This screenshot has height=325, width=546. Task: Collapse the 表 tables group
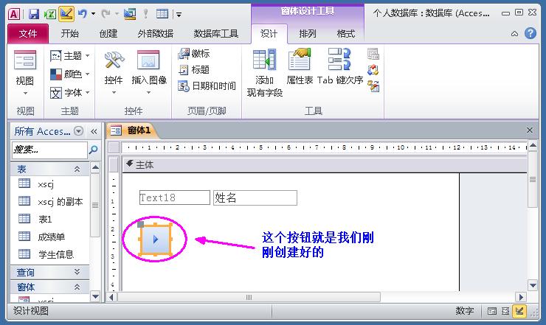[x=50, y=169]
